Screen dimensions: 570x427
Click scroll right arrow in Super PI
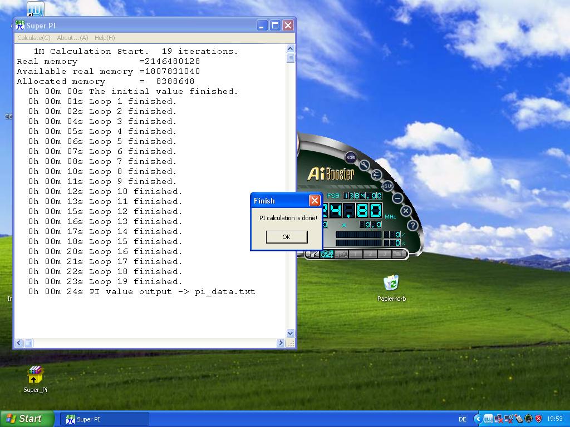point(281,342)
